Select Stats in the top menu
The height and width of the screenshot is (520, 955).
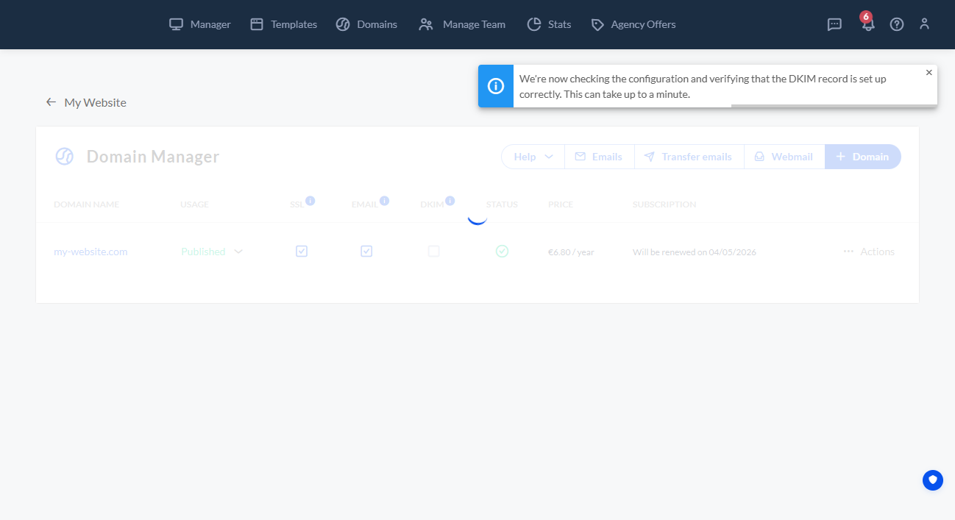click(549, 24)
